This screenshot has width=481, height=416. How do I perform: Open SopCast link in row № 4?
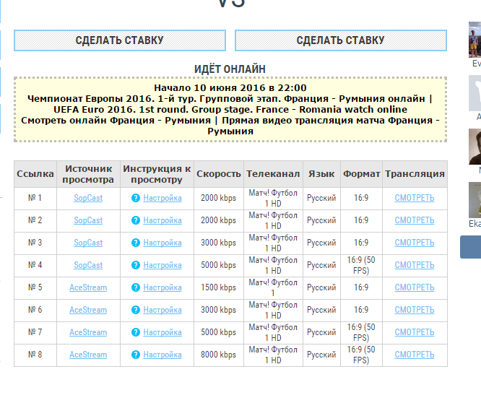pyautogui.click(x=88, y=265)
